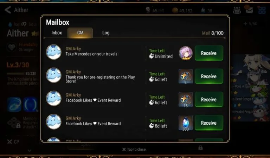
Task: Click the 5 bookmark reward icon
Action: point(186,77)
